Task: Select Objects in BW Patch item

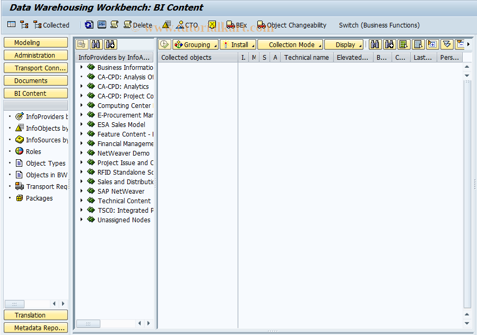Action: [x=41, y=175]
